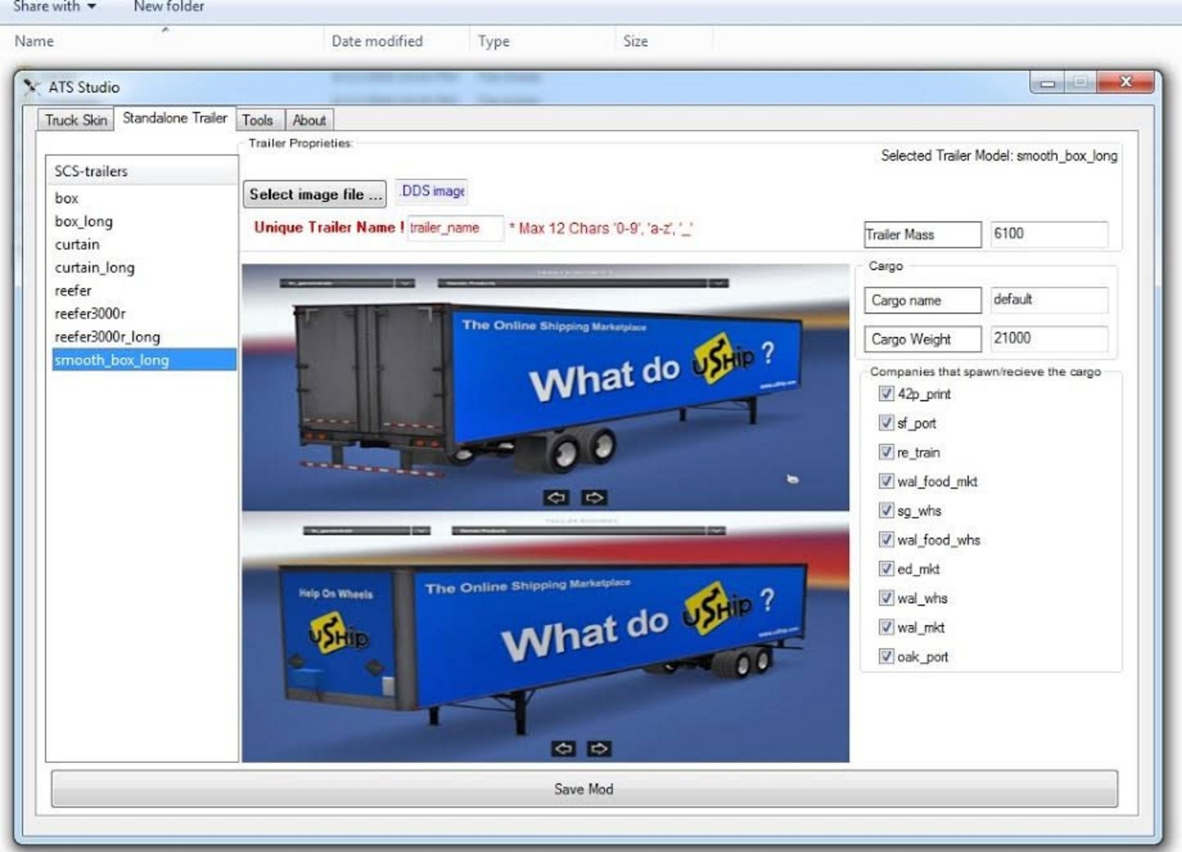The height and width of the screenshot is (852, 1182).
Task: Open the Tools tab
Action: (x=258, y=120)
